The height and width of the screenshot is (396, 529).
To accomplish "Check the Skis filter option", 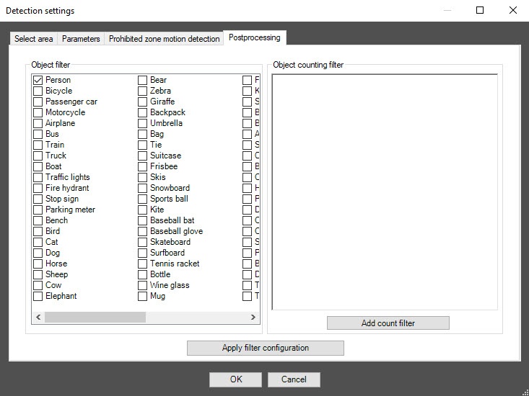I will (x=142, y=177).
